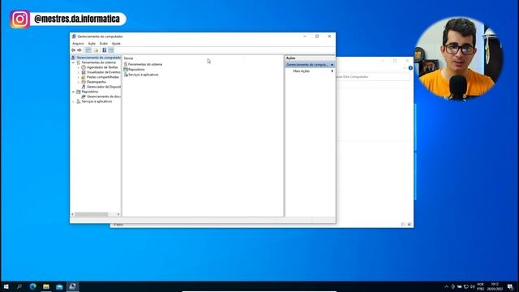Select Ferramentas do sistema in center list
The image size is (519, 292).
point(145,64)
